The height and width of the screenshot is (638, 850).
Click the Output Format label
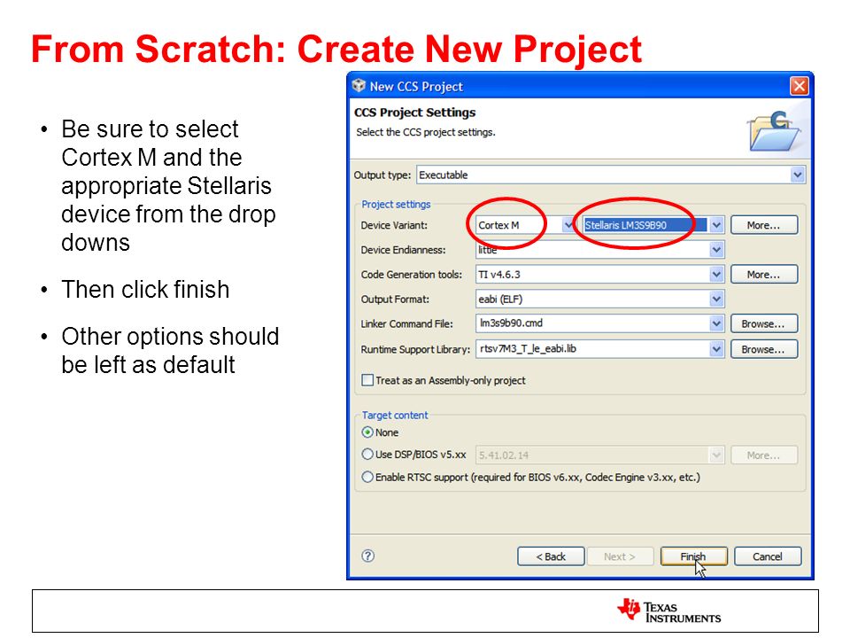tap(395, 299)
